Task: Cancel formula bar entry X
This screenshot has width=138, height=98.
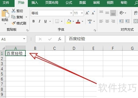Action: click(40, 39)
